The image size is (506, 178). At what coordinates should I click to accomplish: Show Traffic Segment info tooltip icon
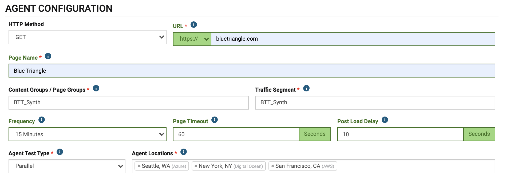pos(306,88)
